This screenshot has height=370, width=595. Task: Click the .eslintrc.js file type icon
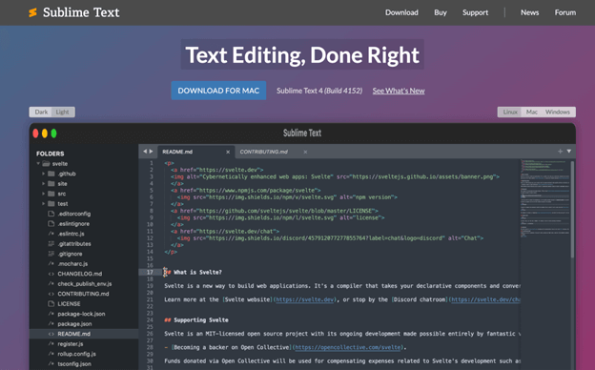[x=51, y=234]
